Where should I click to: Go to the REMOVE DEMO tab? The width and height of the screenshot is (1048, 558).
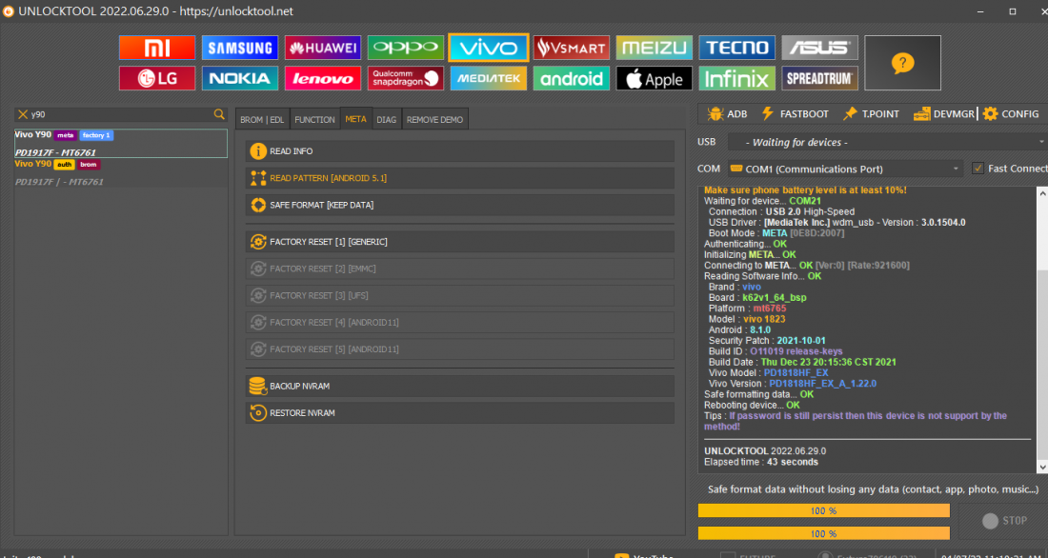434,119
